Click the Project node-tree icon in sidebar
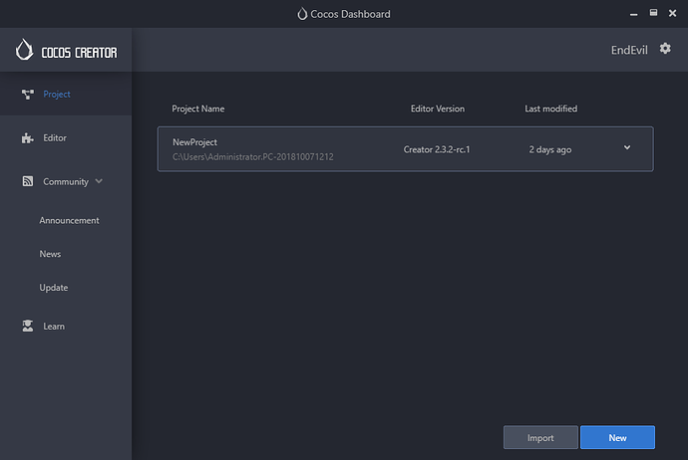This screenshot has width=688, height=460. (x=28, y=95)
